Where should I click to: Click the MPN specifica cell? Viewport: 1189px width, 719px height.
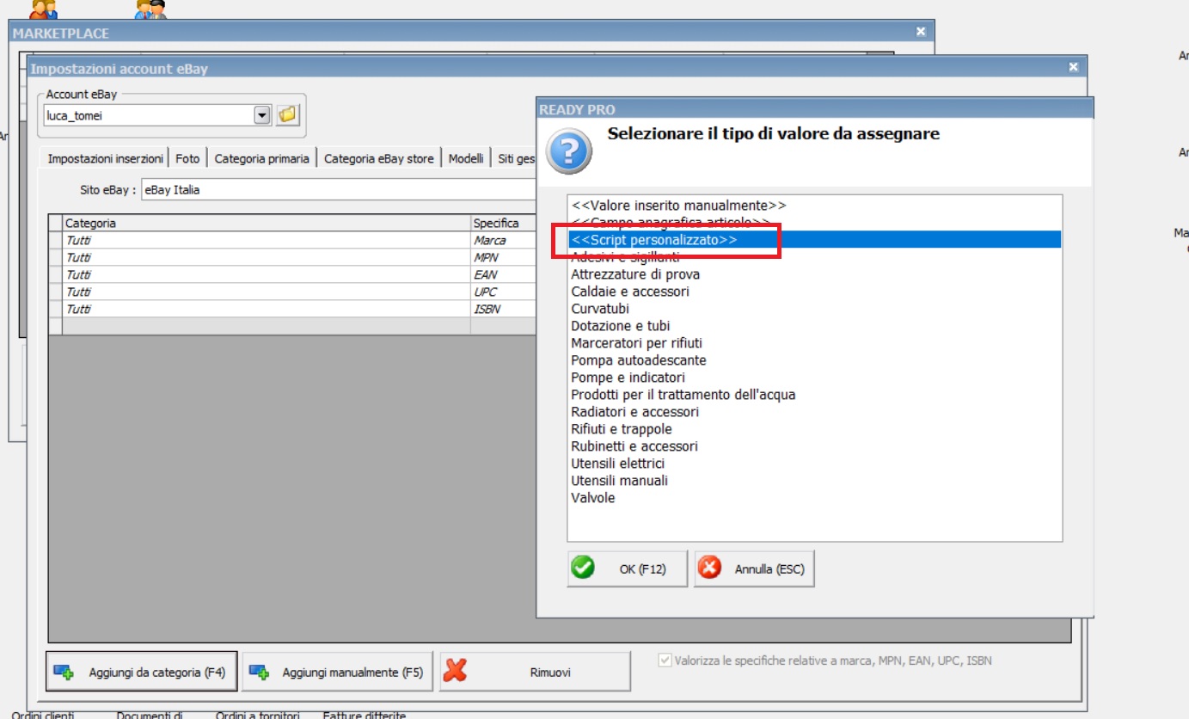504,258
